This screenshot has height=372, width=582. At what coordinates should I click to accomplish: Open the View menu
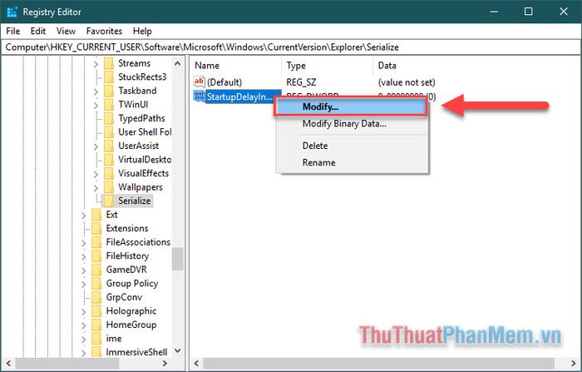coord(66,32)
